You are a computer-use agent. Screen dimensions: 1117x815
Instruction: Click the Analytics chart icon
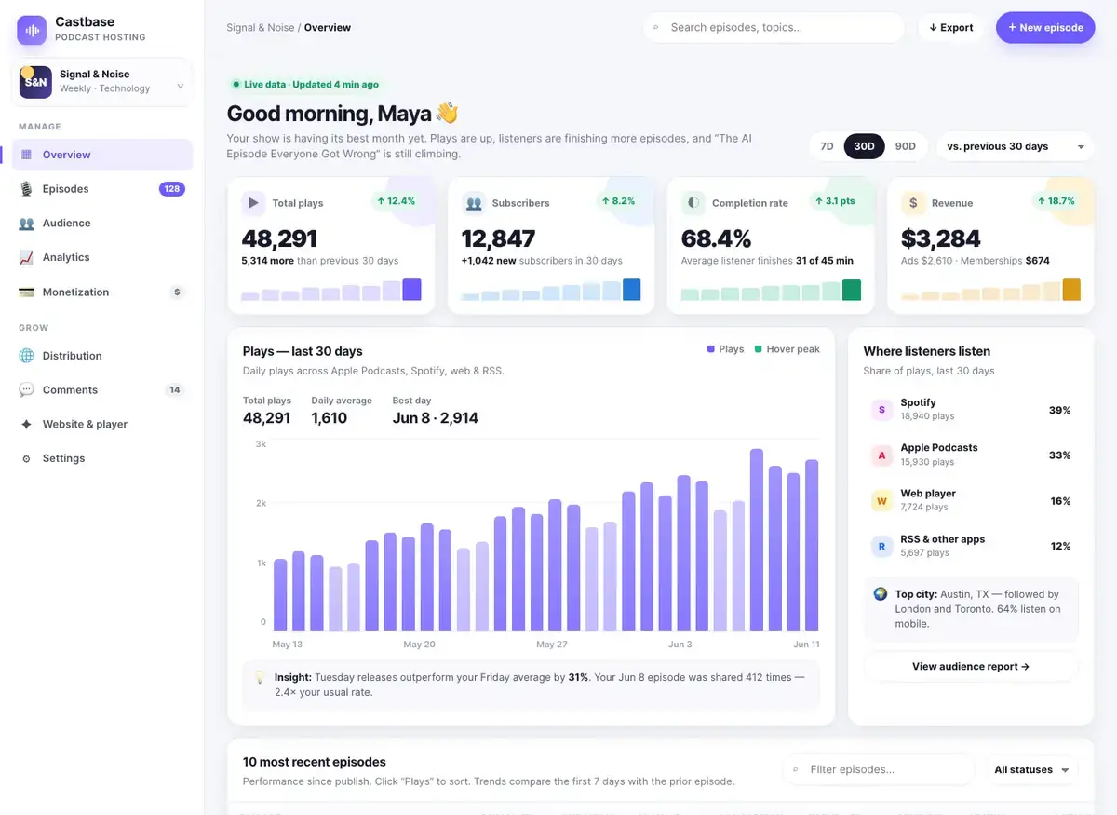tap(26, 258)
